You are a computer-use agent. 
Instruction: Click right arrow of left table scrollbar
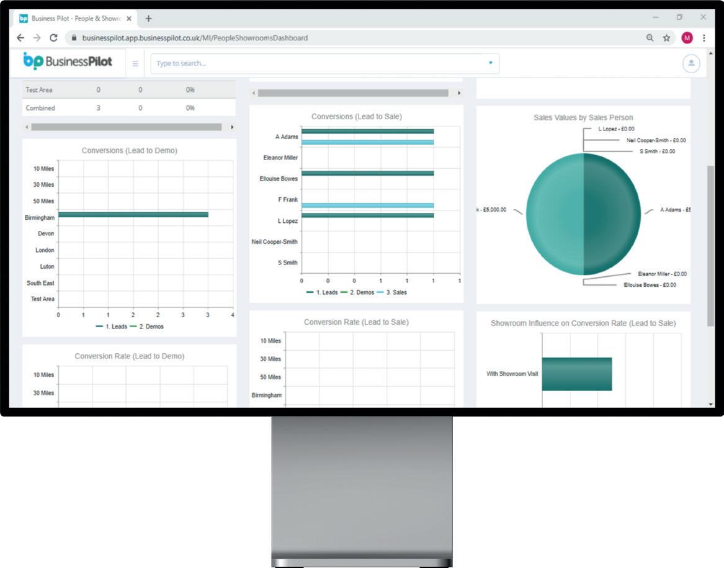coord(232,127)
